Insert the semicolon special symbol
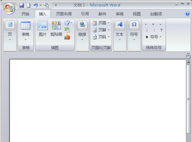Screen dimensions: 192x142 [x=147, y=30]
